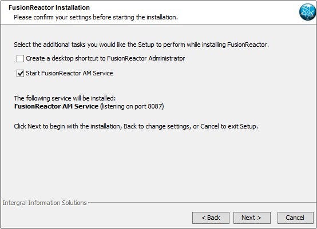Click the word 'Administrator' in the shortcut option
Screen dimensions: 317x229
coord(167,58)
